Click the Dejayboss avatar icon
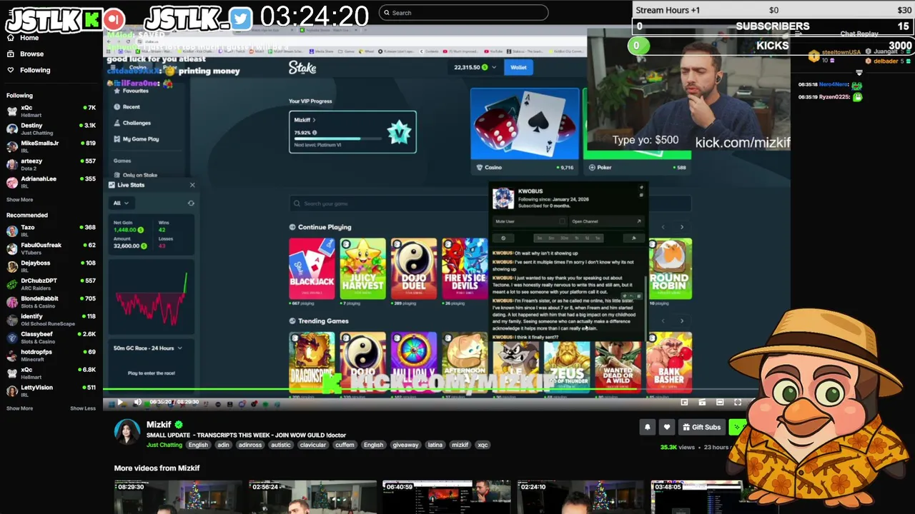915x514 pixels. point(12,266)
